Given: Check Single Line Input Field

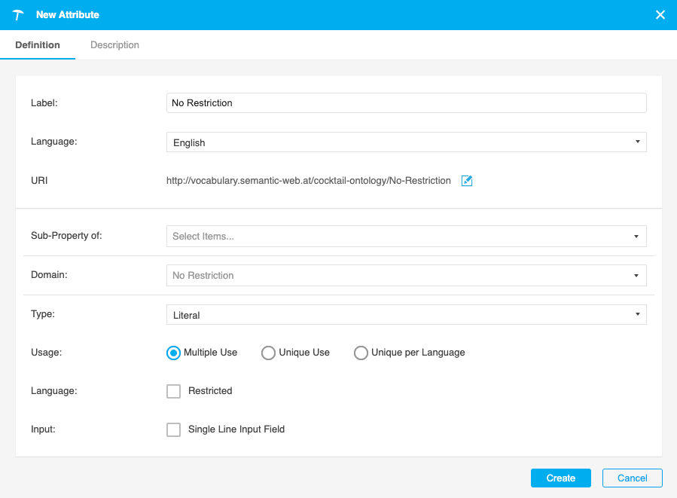Looking at the screenshot, I should 174,429.
